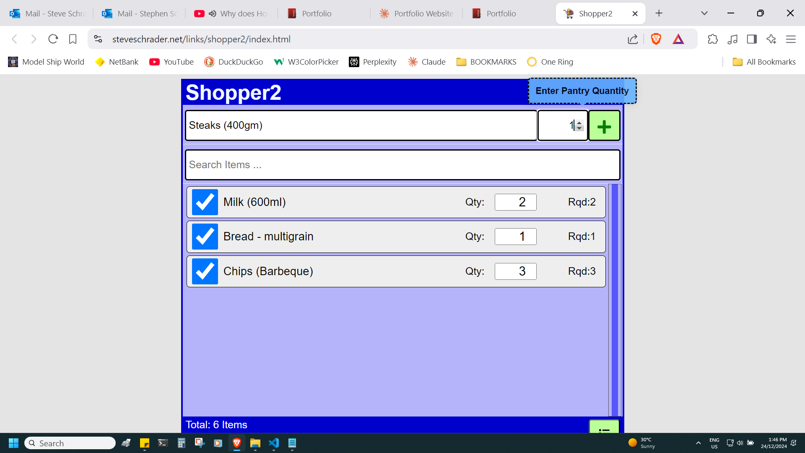Click the address bar URL
Screen dimensions: 805x453
coord(201,39)
